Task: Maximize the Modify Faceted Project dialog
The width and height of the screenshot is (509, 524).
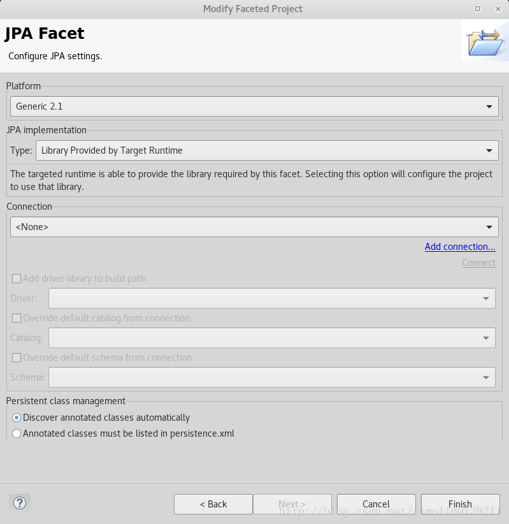Action: tap(477, 9)
